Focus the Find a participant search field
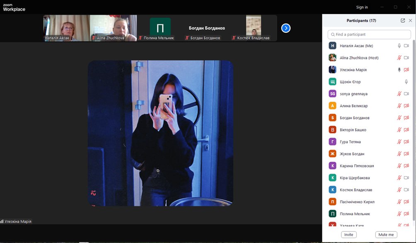This screenshot has height=243, width=416. (x=369, y=34)
